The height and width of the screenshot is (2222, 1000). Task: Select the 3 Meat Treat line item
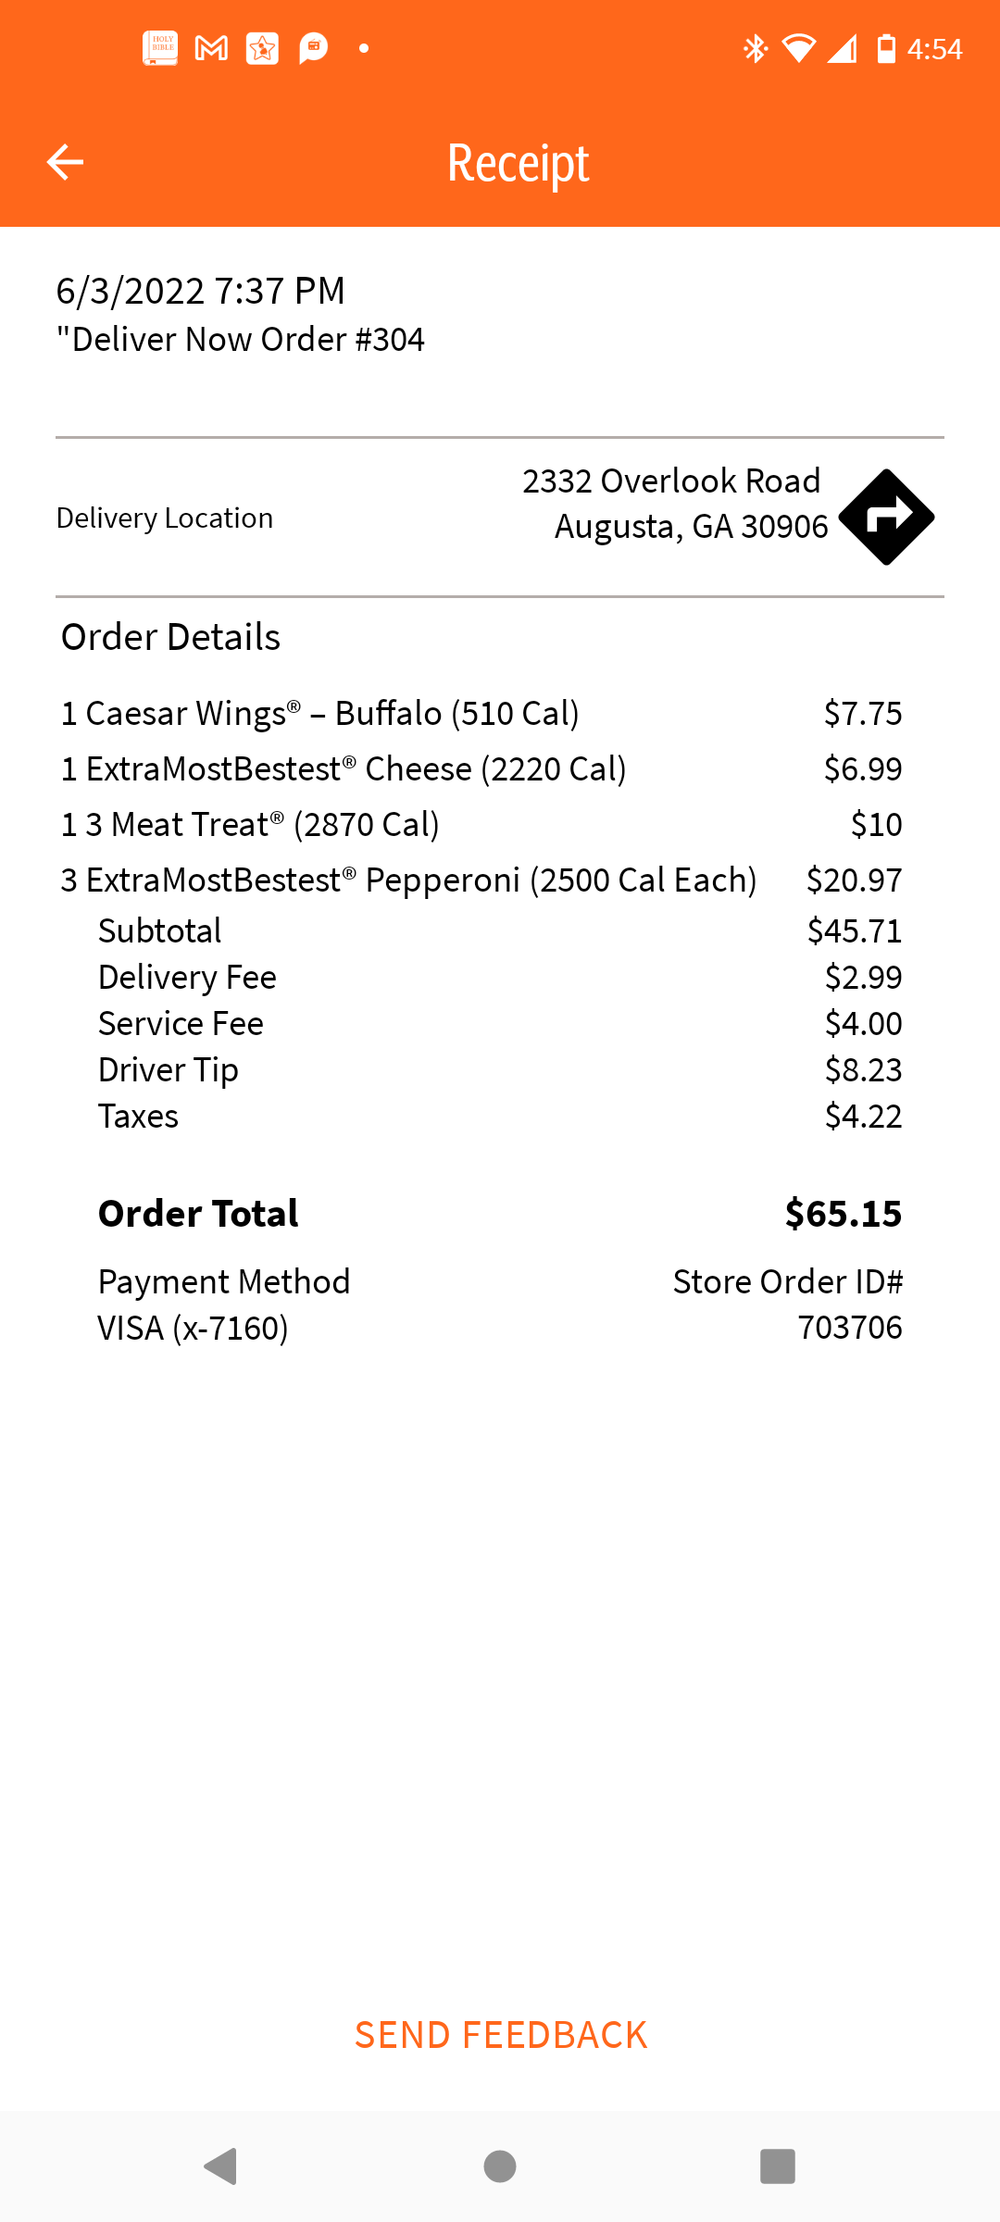tap(250, 825)
